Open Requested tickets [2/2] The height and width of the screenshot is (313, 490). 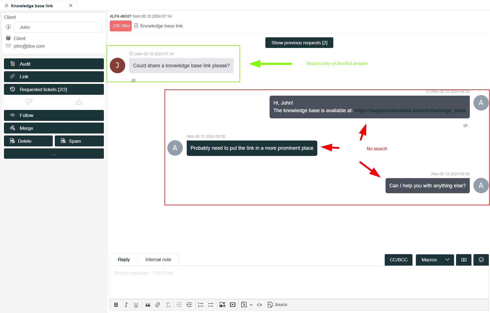[54, 89]
